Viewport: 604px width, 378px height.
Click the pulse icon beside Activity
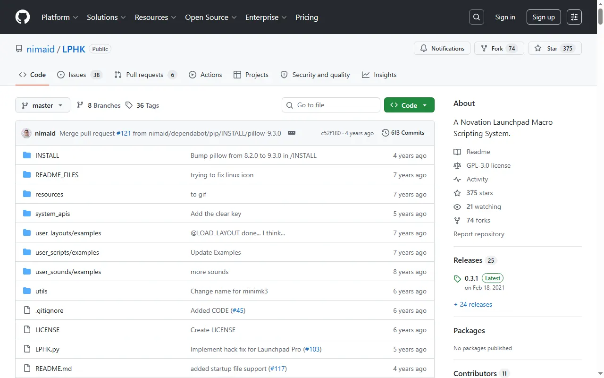tap(457, 179)
